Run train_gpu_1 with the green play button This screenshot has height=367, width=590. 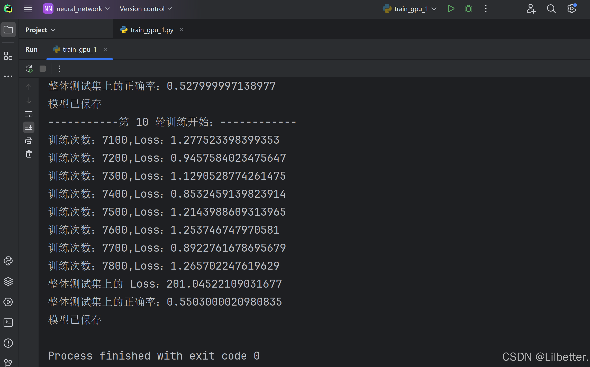click(451, 9)
